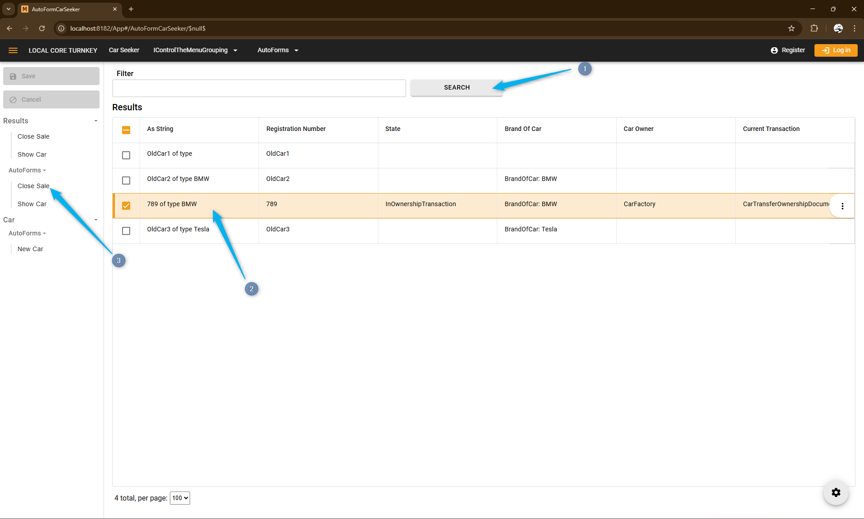Open the browser profile avatar

point(838,28)
